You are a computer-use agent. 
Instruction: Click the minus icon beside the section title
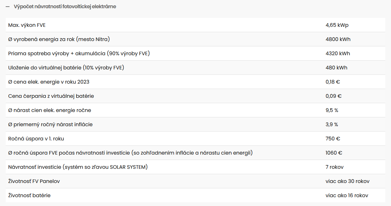tap(8, 7)
